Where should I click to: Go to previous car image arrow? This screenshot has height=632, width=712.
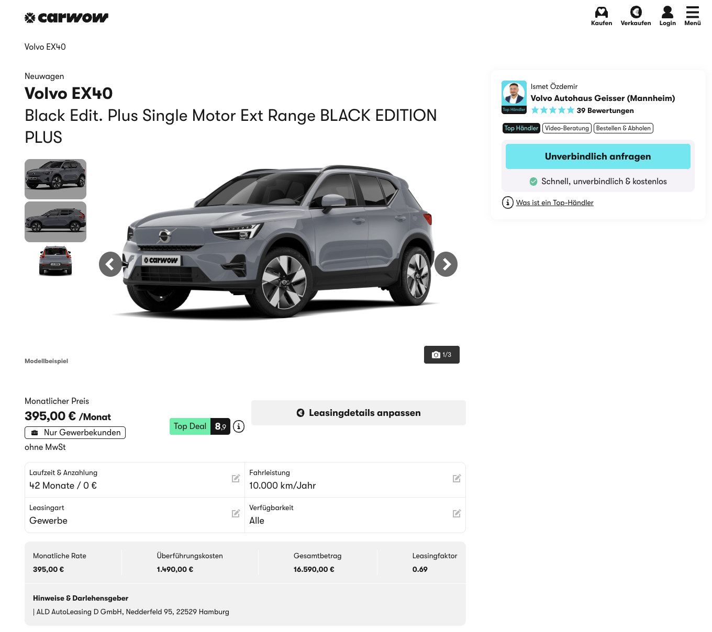point(110,264)
